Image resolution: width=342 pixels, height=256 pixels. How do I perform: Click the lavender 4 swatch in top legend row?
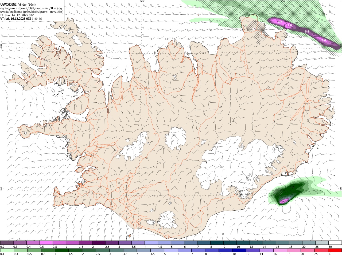coord(151,243)
